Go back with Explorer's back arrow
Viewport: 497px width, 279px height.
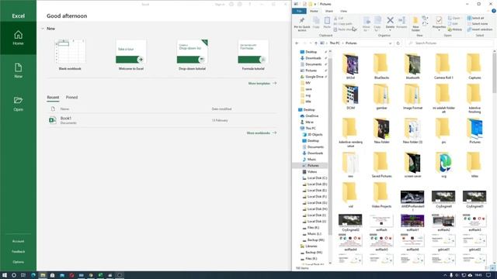[x=297, y=43]
